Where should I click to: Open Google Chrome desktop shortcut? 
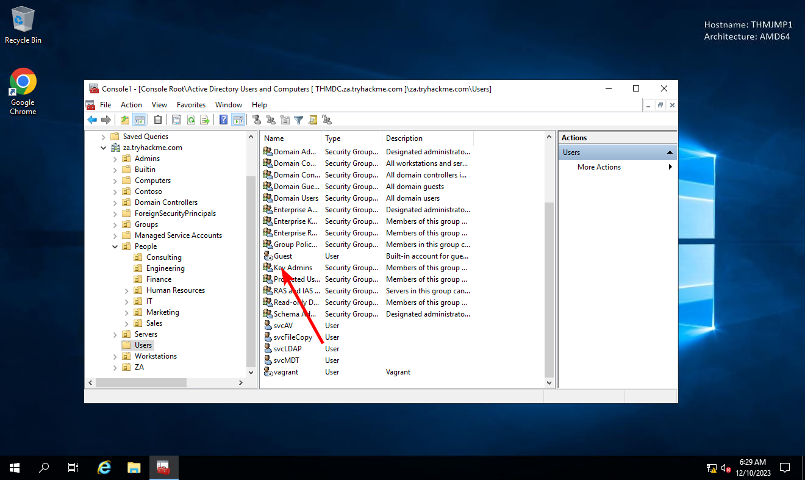tap(23, 91)
